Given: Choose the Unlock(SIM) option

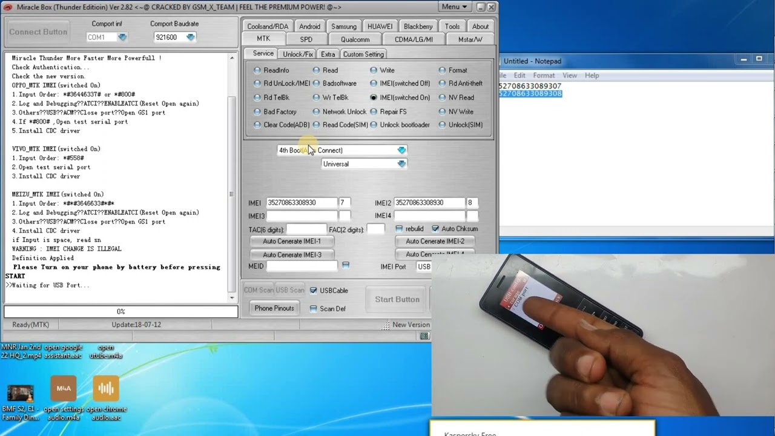Looking at the screenshot, I should click(442, 125).
